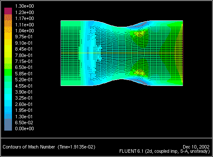Click the 2.60e-01 legend label
213x157 pixels.
click(x=24, y=104)
